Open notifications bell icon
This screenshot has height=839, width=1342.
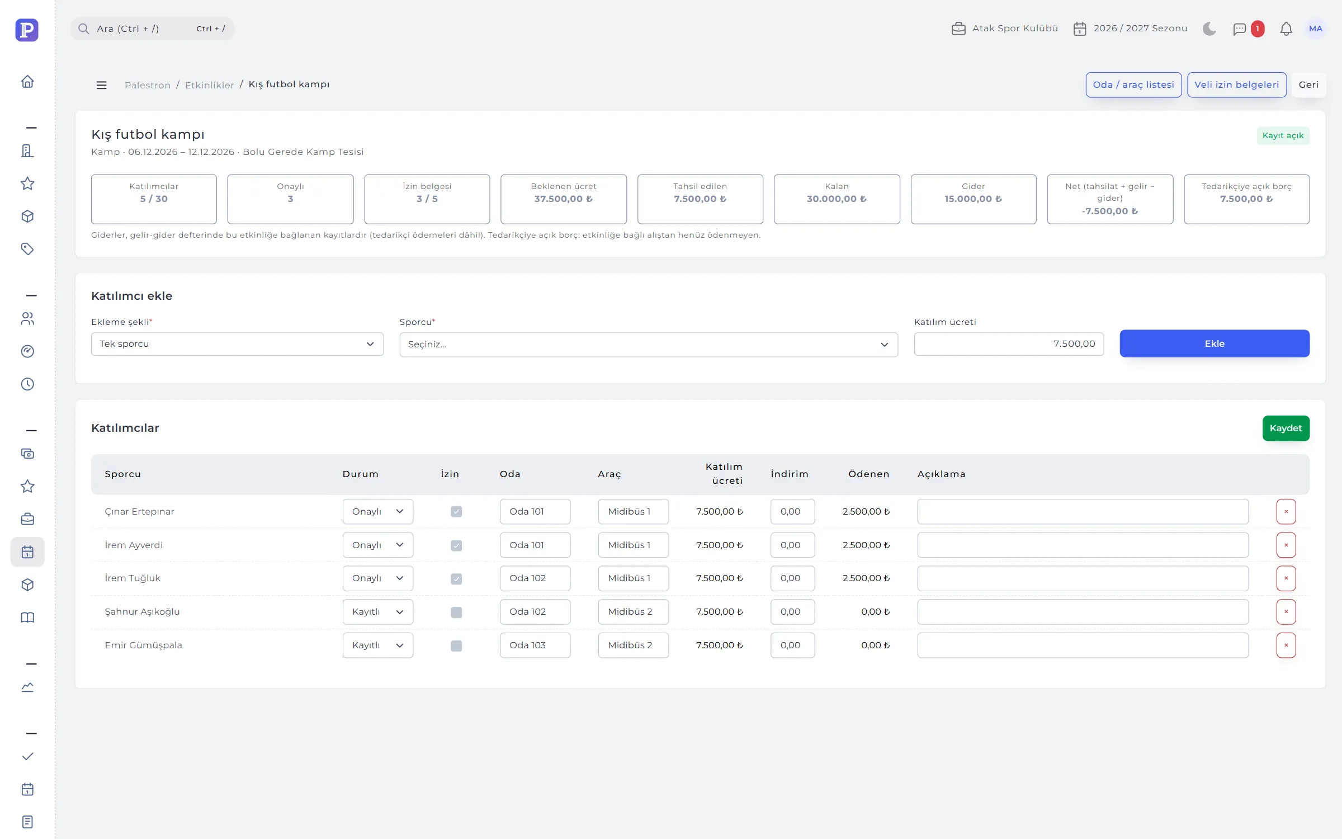point(1286,29)
